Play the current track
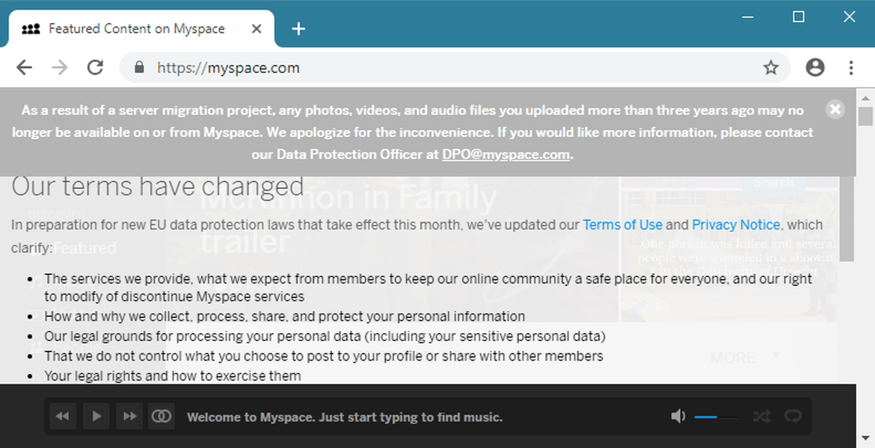This screenshot has height=448, width=875. coord(96,416)
